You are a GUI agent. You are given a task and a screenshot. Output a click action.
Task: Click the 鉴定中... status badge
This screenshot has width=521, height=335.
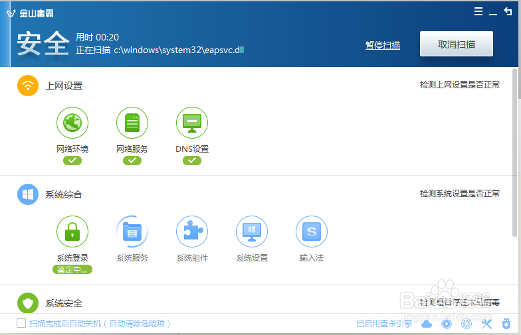(x=72, y=269)
